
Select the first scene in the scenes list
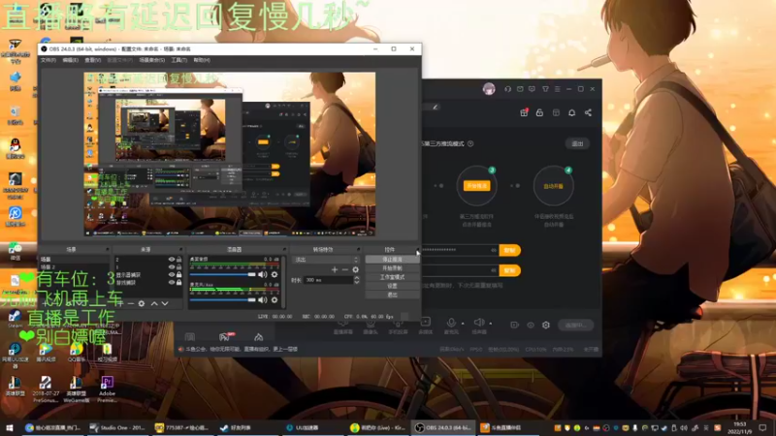(x=74, y=259)
